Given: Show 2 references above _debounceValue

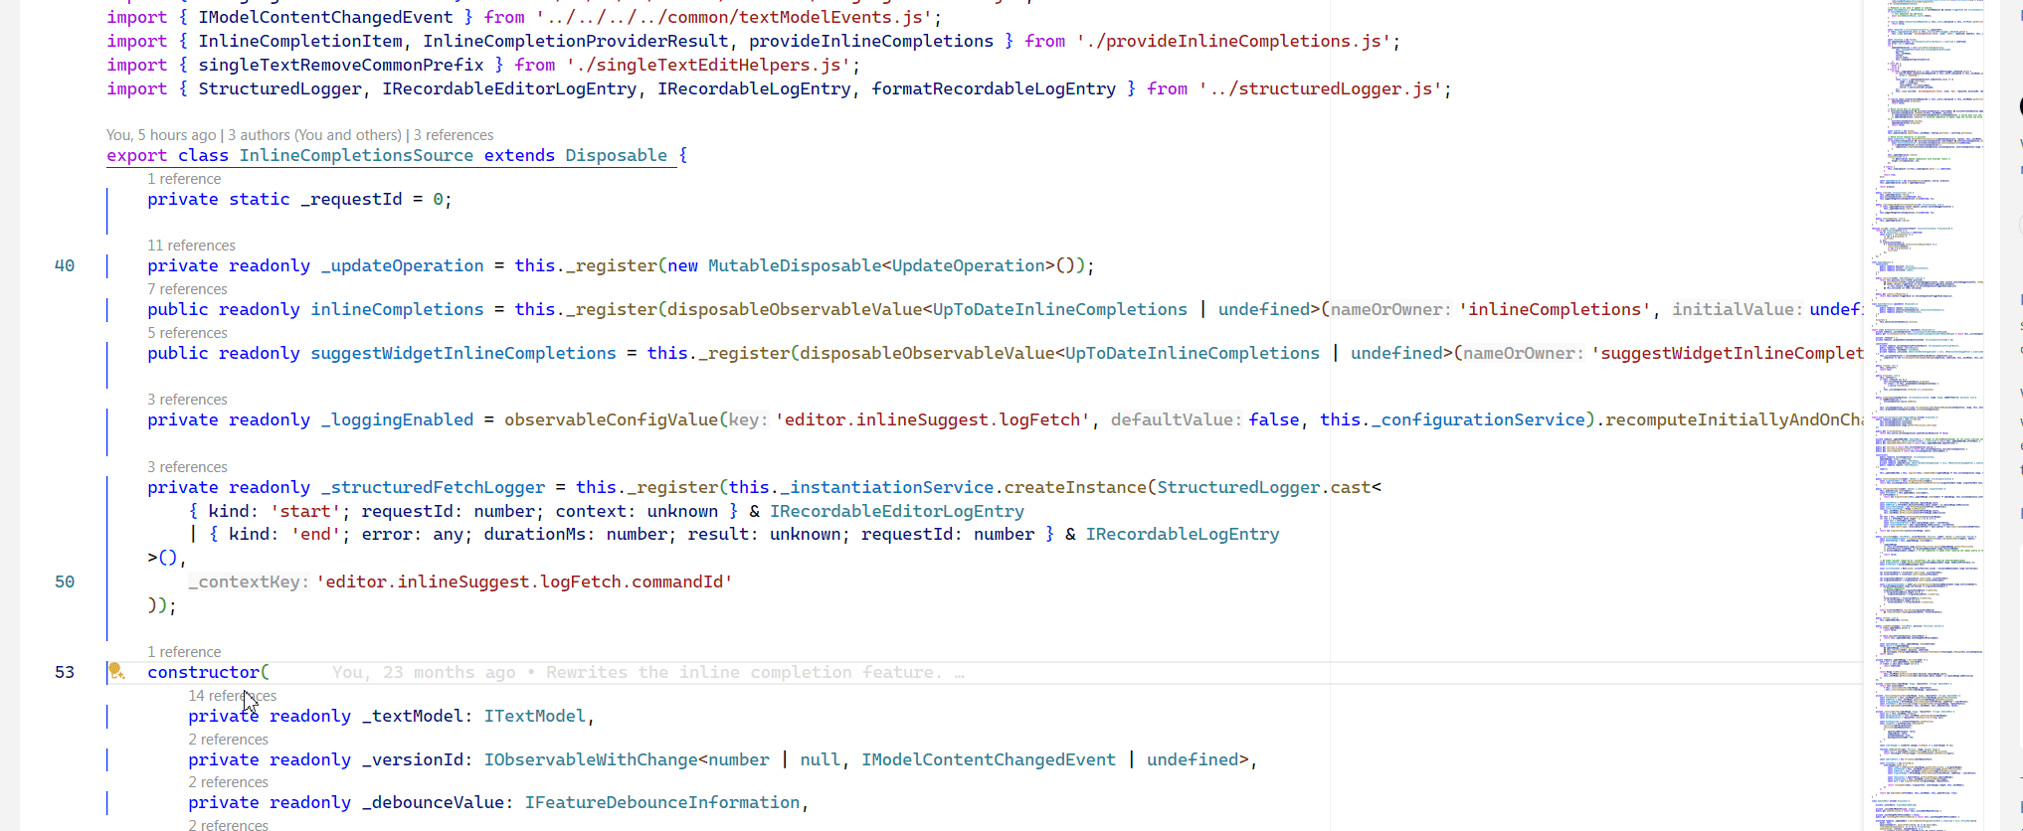Looking at the screenshot, I should (228, 782).
